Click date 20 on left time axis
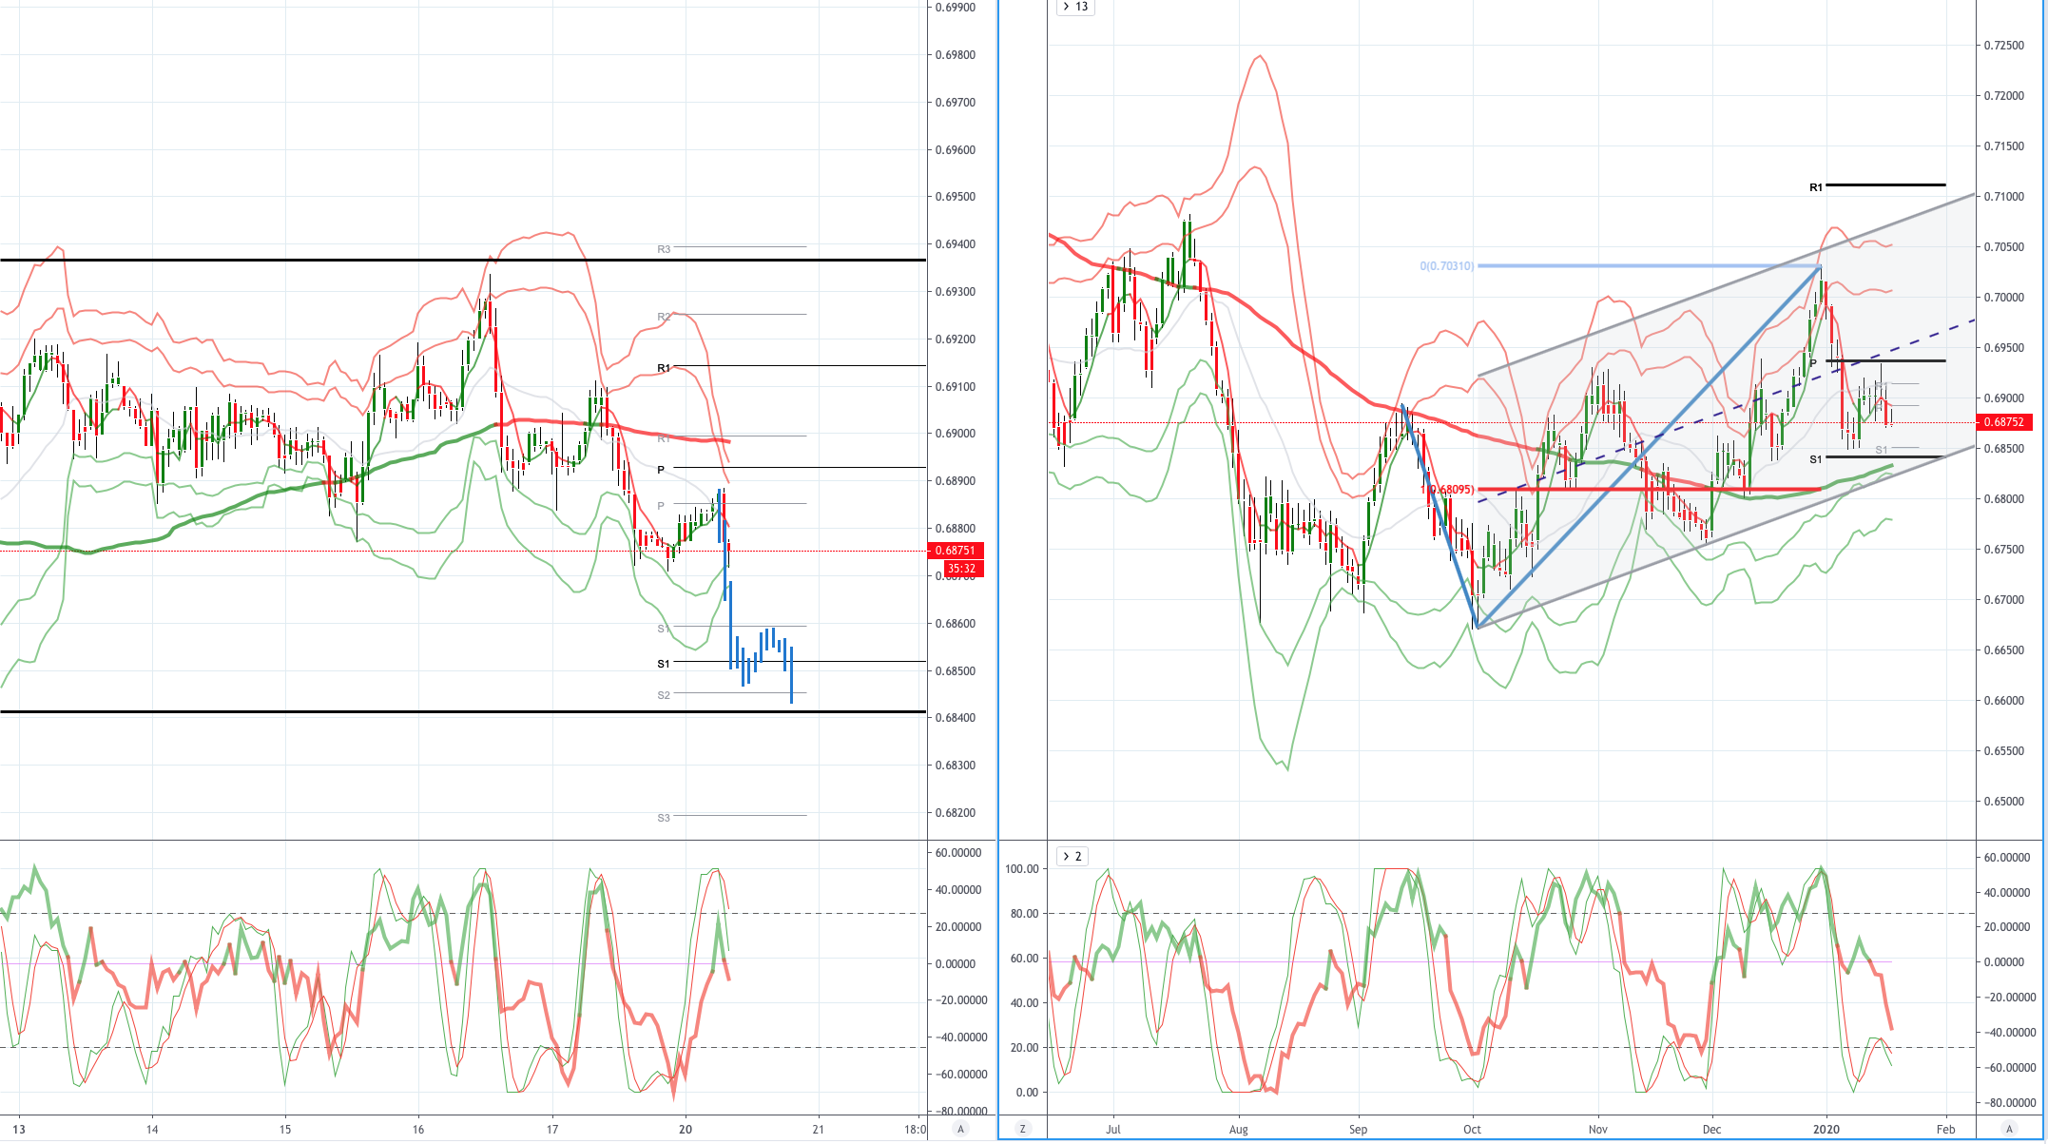2048x1144 pixels. pos(686,1130)
